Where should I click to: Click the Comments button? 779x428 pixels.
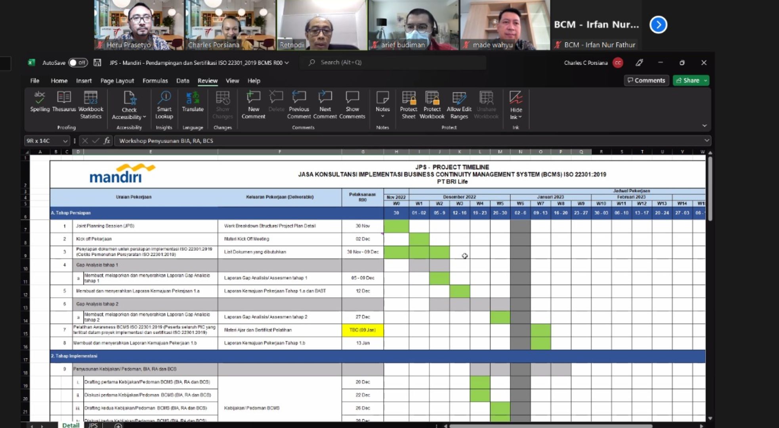coord(646,80)
